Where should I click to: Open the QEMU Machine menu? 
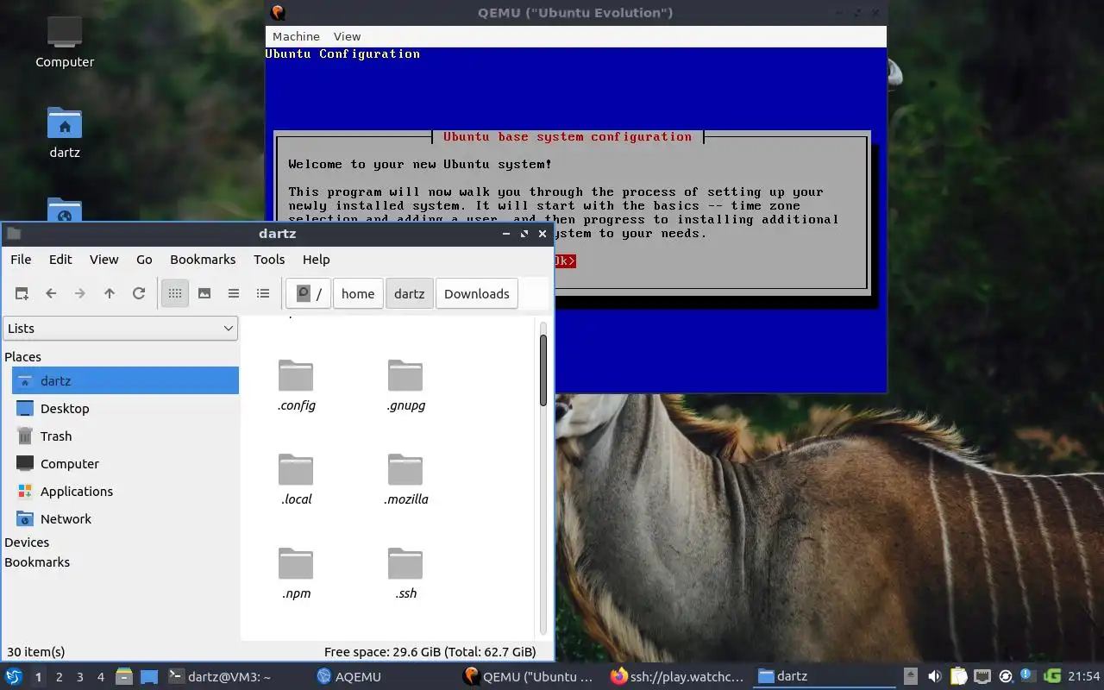coord(296,36)
